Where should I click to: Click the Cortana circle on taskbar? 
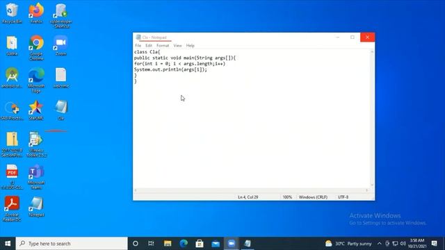[136, 244]
